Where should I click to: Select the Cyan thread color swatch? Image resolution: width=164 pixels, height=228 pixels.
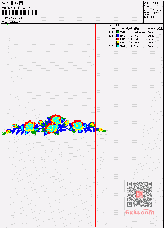118,46
